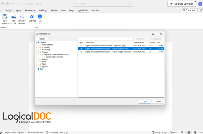Open the Design ribbon tab

tap(8, 10)
